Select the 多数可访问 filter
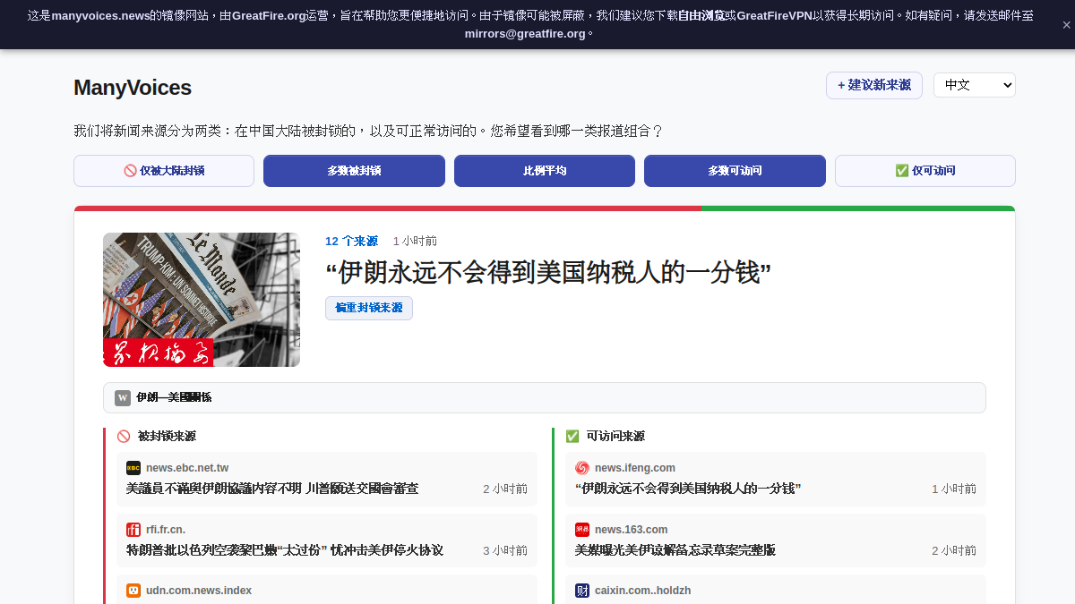 735,171
